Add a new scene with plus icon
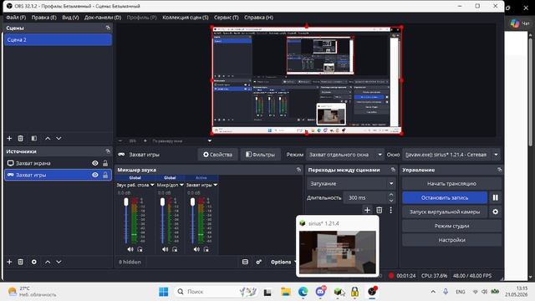 click(x=9, y=138)
